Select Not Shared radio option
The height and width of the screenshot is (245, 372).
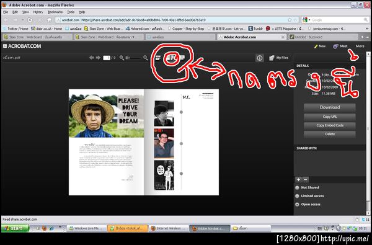coord(297,187)
